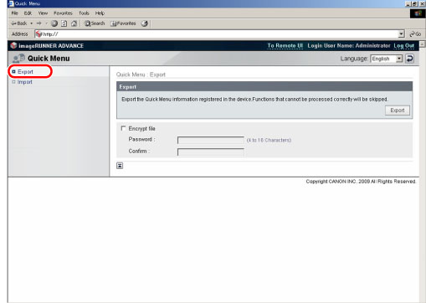This screenshot has height=303, width=426.
Task: Click the Export button in the panel
Action: (x=398, y=110)
